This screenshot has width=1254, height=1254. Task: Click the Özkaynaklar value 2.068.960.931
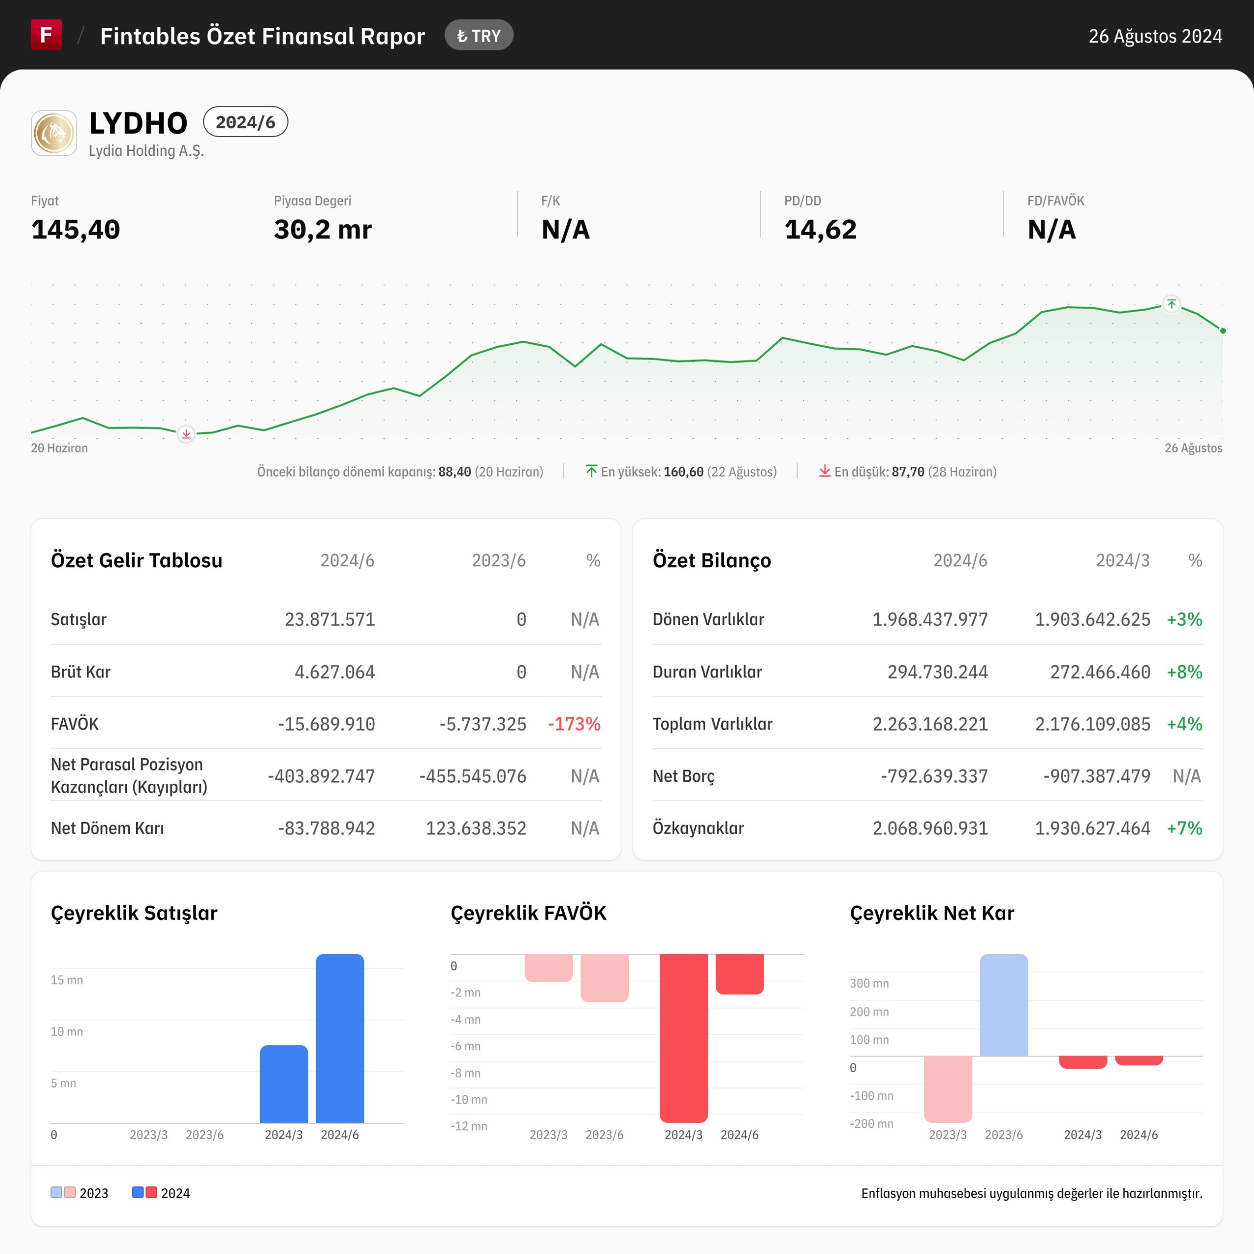930,828
